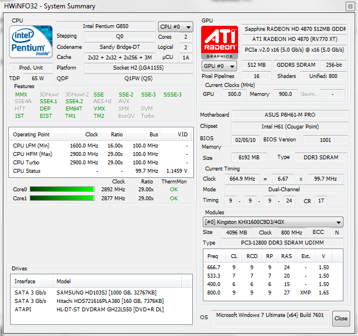The width and height of the screenshot is (358, 336).
Task: Click the VID column header
Action: pos(176,135)
